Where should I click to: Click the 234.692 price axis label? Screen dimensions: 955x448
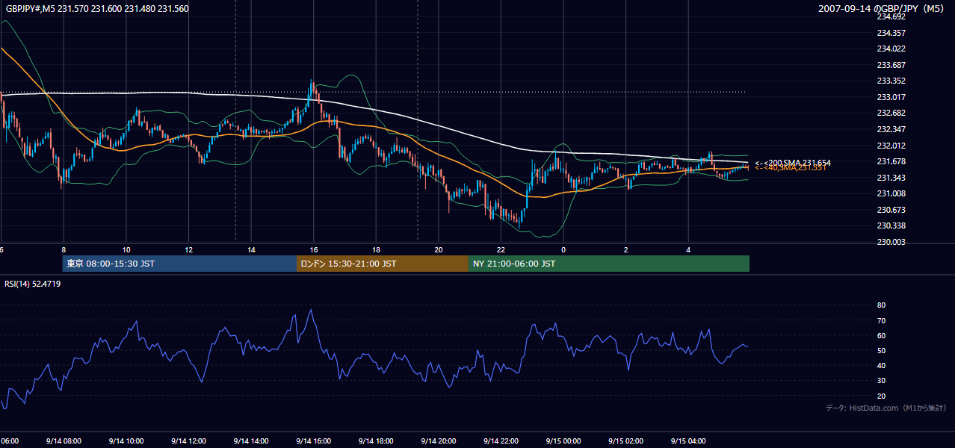[891, 16]
